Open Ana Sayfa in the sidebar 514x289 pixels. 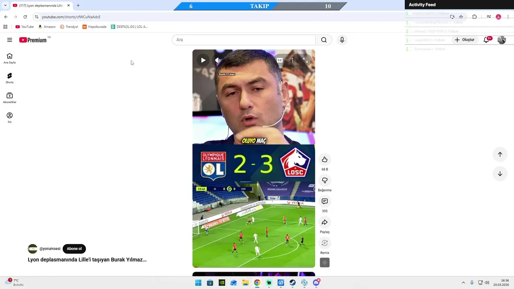click(10, 58)
